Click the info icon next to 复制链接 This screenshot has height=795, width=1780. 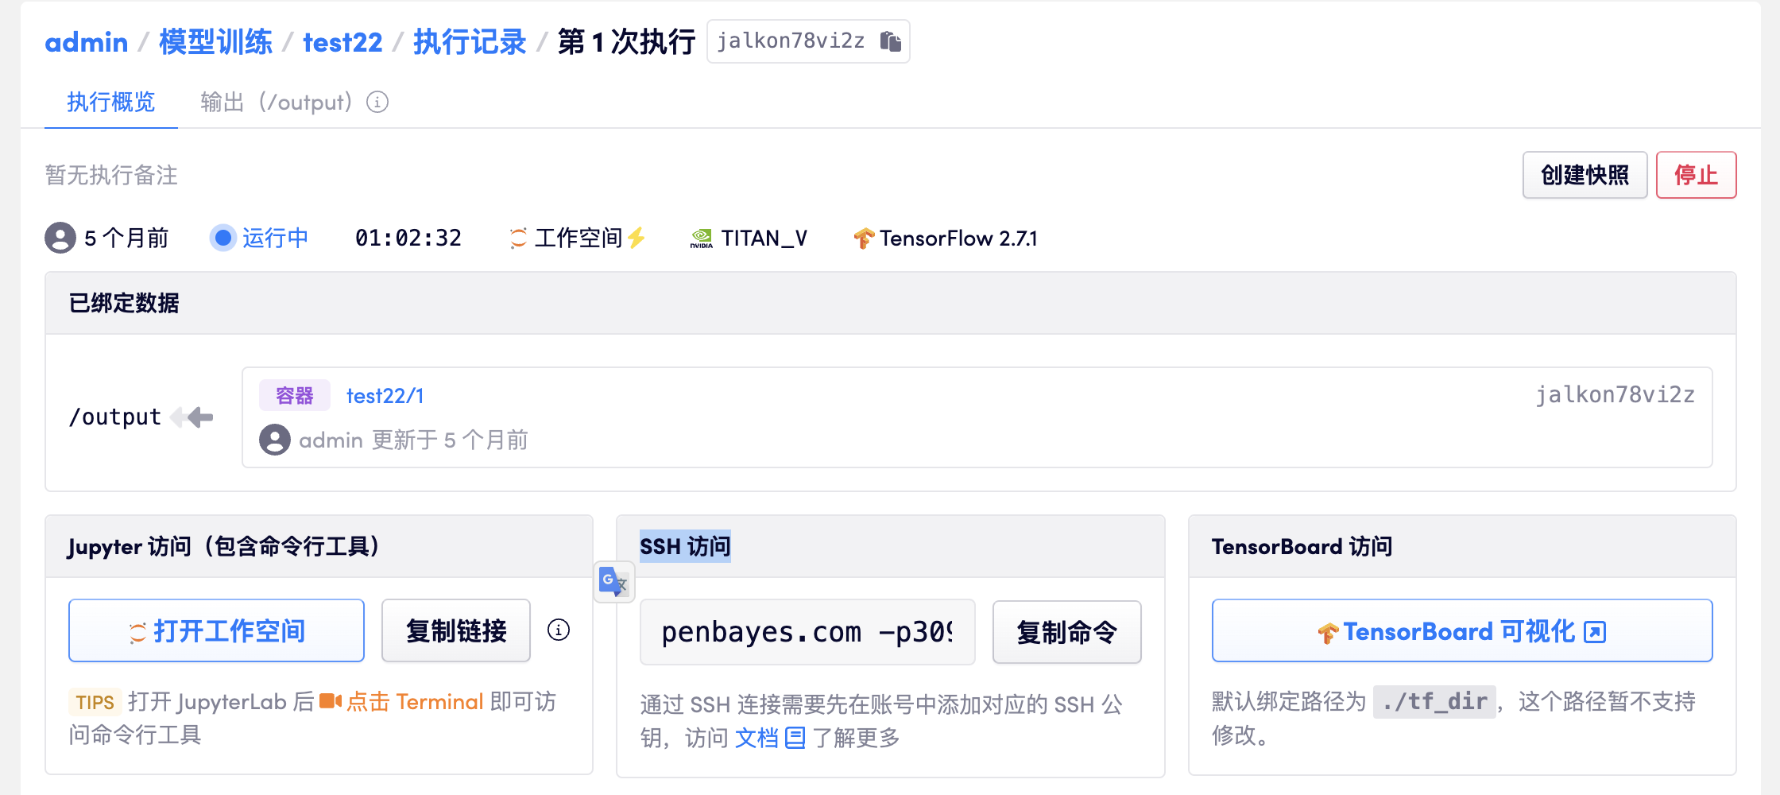click(559, 630)
